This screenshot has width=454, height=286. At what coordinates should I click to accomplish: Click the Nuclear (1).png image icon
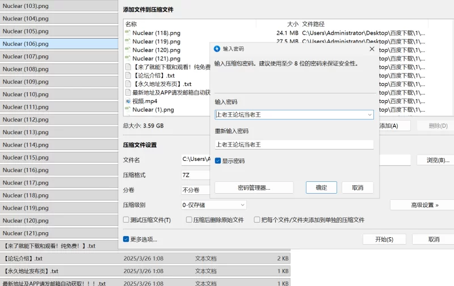(x=128, y=109)
